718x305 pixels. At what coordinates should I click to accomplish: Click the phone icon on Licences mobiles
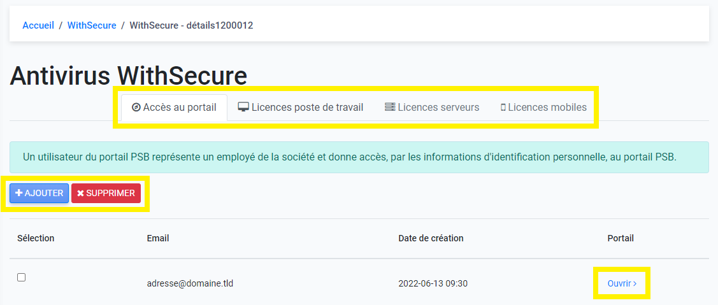pos(503,108)
